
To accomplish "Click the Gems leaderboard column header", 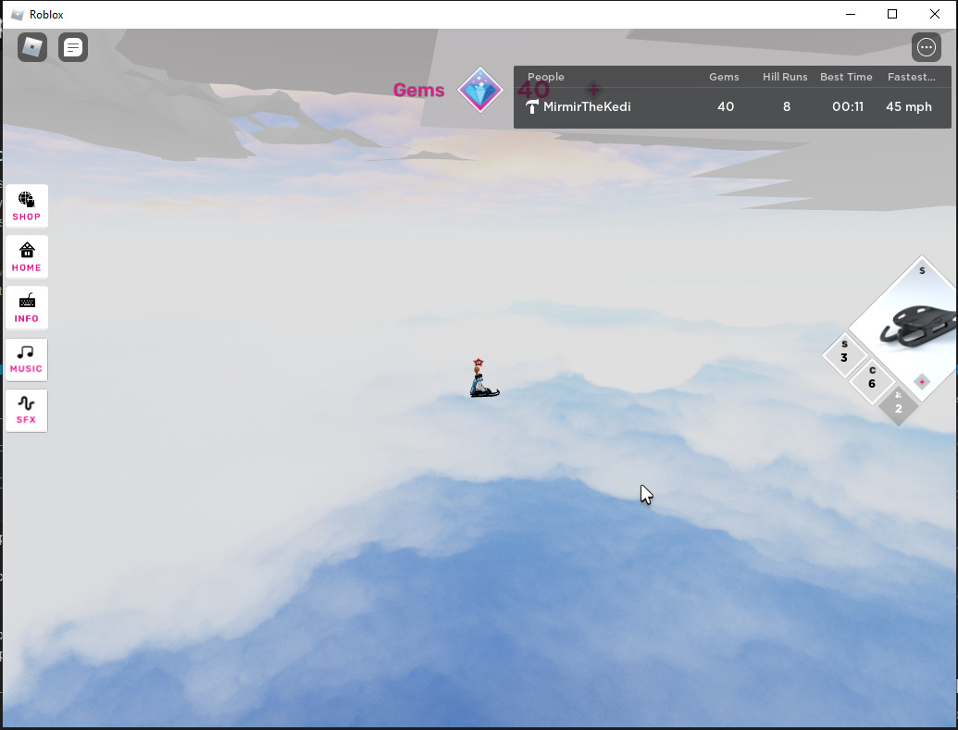I will click(724, 77).
